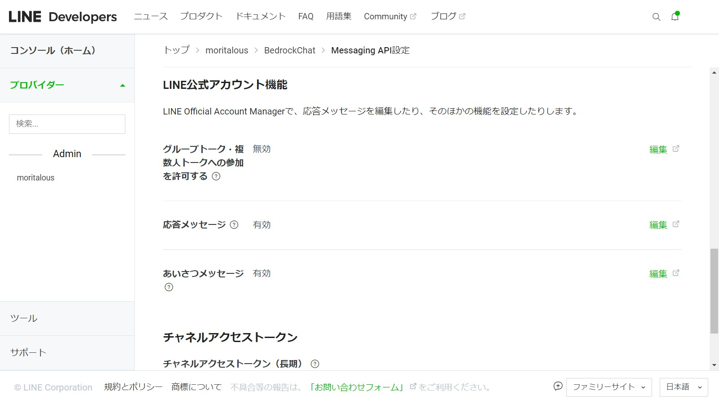Click BedrockChat in the breadcrumb
Screen dimensions: 719x404
[289, 50]
